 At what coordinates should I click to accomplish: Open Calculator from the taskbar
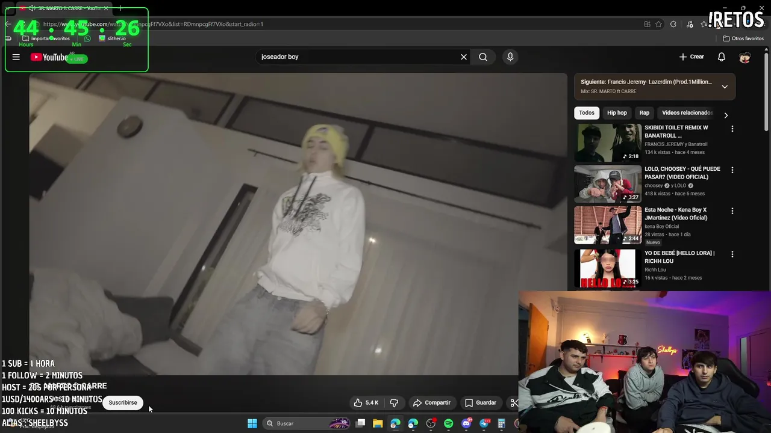click(x=501, y=423)
